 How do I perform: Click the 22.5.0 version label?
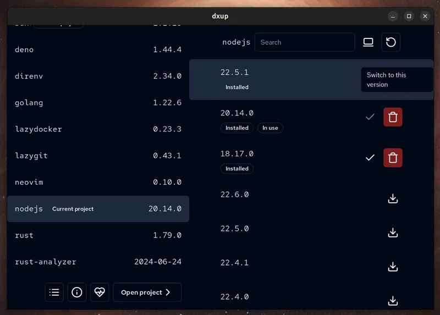tap(235, 229)
